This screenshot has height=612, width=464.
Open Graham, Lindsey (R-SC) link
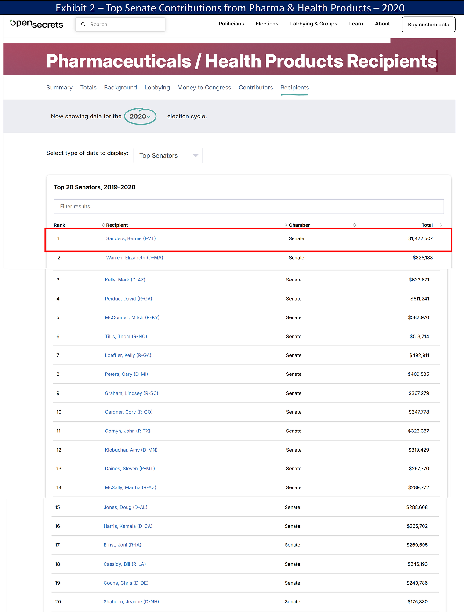[132, 393]
